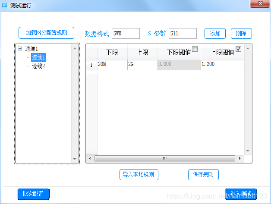Viewport: 271px width, 204px height.
Task: Click the 上限 column header
Action: coord(142,52)
